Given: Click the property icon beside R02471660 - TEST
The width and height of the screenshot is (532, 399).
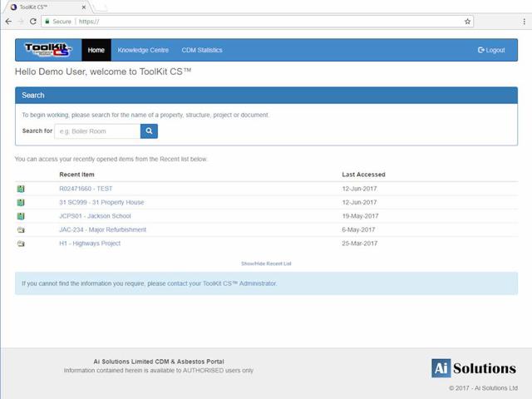Looking at the screenshot, I should point(21,189).
